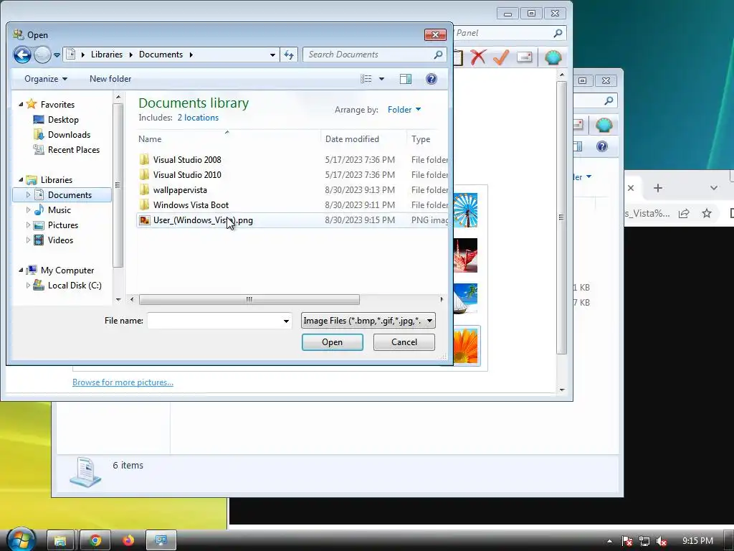734x551 pixels.
Task: Click Libraries in the address breadcrumb
Action: (x=107, y=55)
